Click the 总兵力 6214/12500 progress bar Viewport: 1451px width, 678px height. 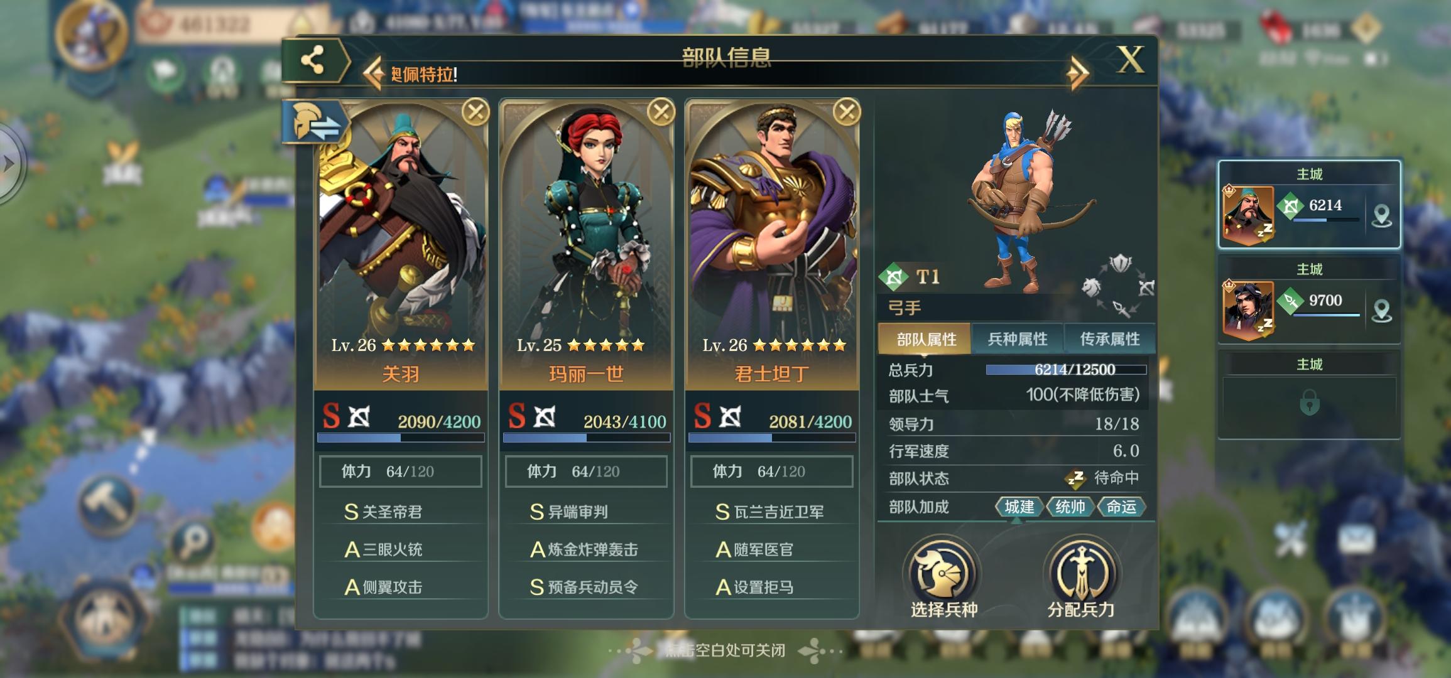click(x=1066, y=370)
